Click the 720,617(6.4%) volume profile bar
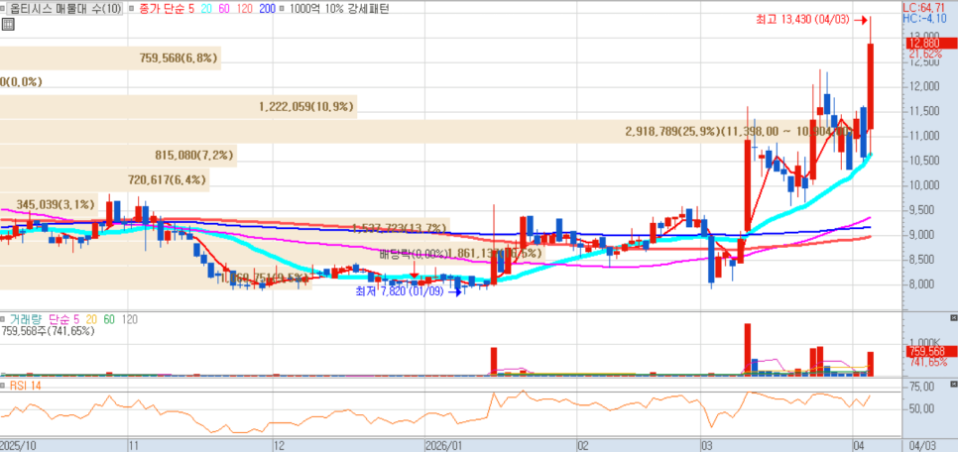Screen dimensions: 958x452 tap(104, 180)
